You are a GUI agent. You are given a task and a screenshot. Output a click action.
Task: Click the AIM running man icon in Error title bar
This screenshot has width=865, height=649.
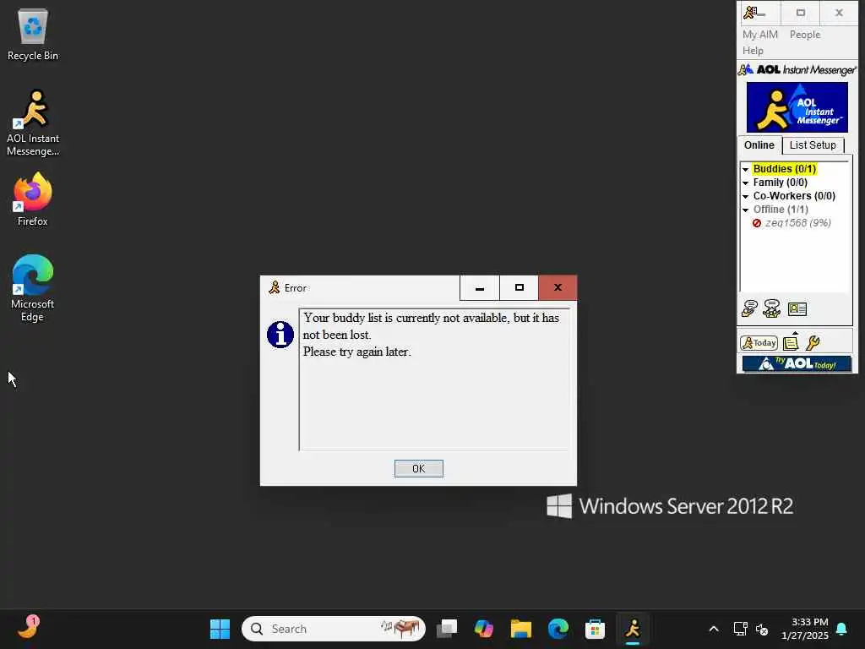click(x=275, y=287)
